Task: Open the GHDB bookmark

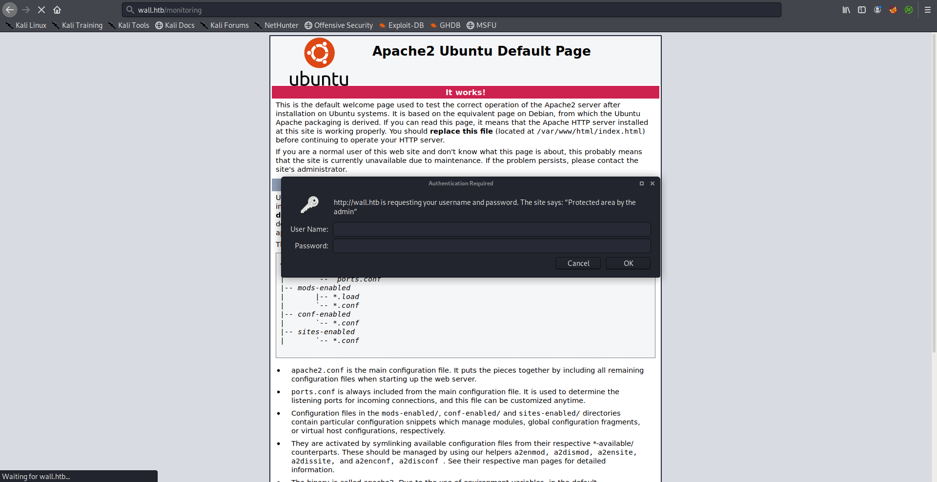Action: tap(445, 25)
